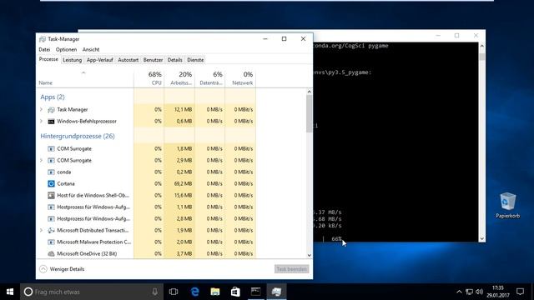
Task: Sort by the Arbeitsspeicher column header
Action: coord(179,78)
